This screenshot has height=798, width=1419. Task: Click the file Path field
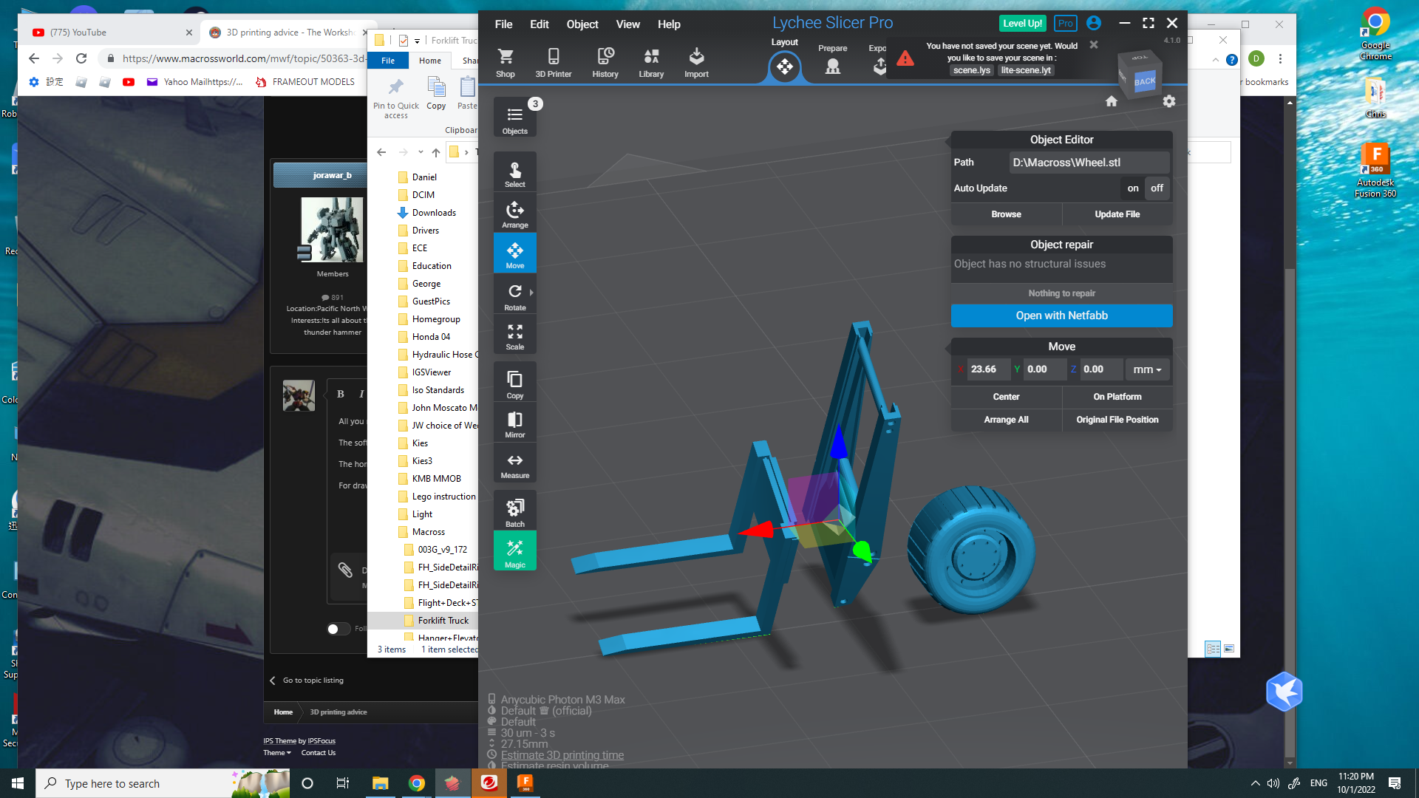[x=1089, y=163]
